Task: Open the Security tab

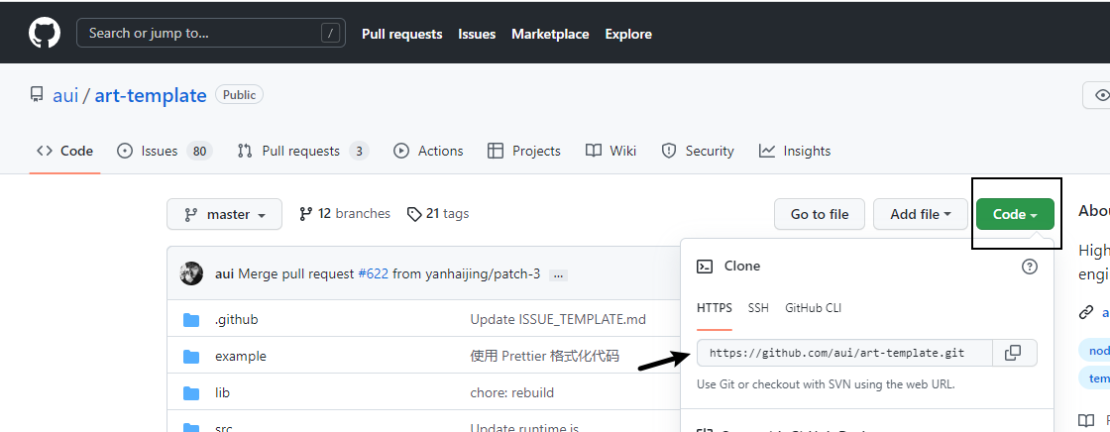Action: click(x=698, y=151)
